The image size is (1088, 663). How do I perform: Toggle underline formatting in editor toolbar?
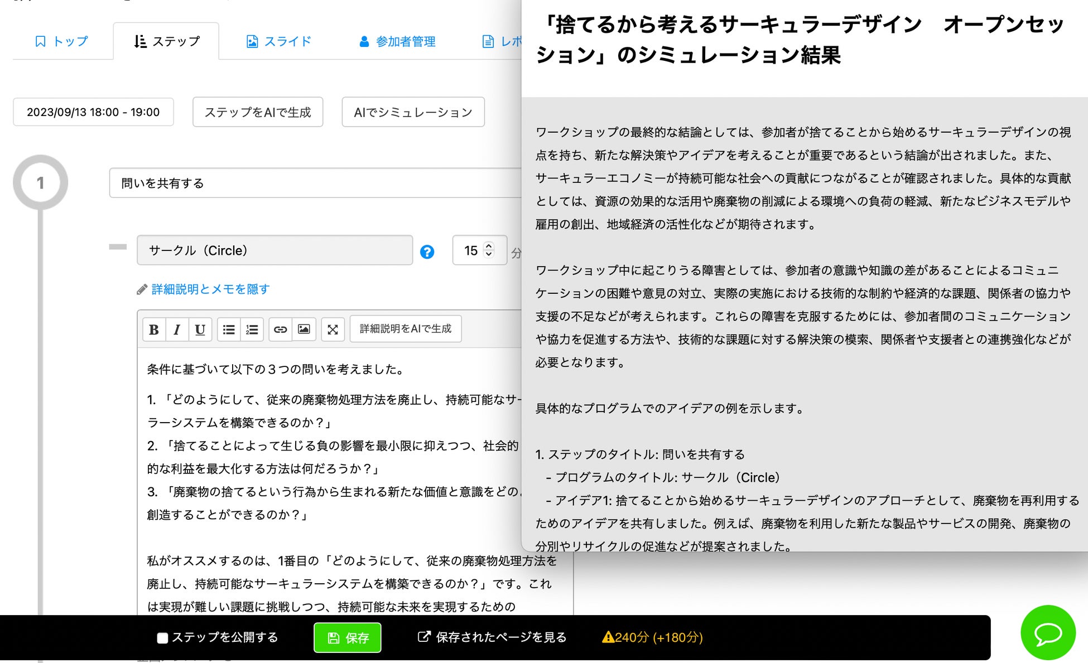200,329
